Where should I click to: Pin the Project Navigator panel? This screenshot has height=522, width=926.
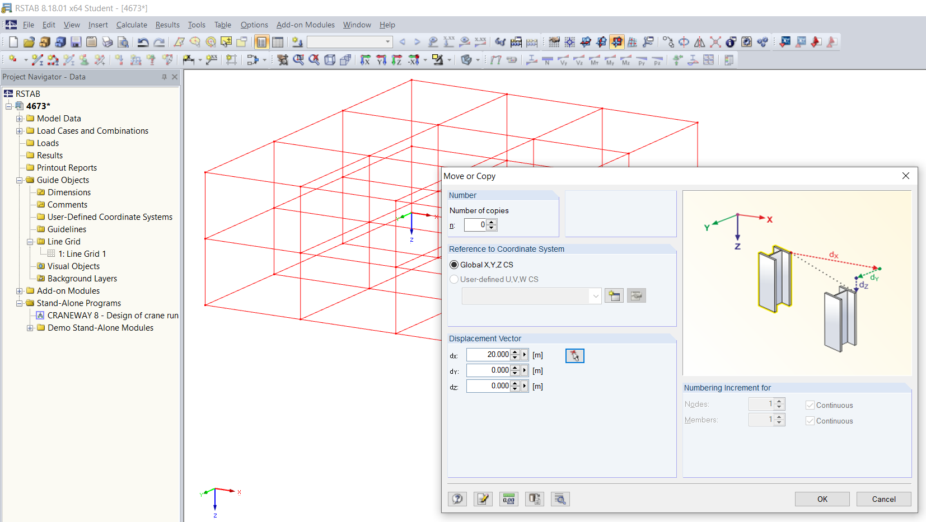coord(164,77)
